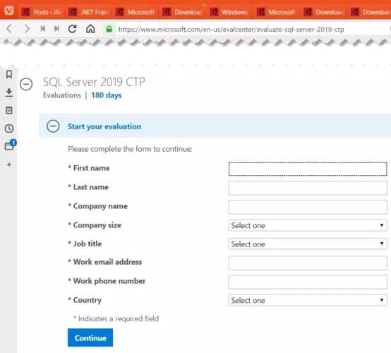Collapse the SQL Server 2019 CTP section
The image size is (391, 353).
click(x=26, y=84)
